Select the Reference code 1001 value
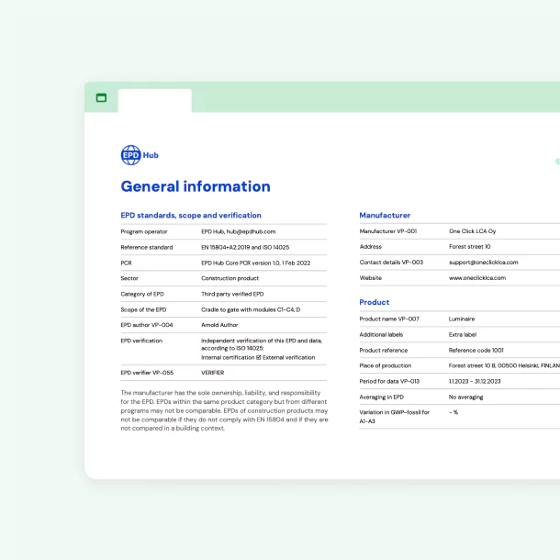Viewport: 560px width, 560px height. (x=476, y=350)
